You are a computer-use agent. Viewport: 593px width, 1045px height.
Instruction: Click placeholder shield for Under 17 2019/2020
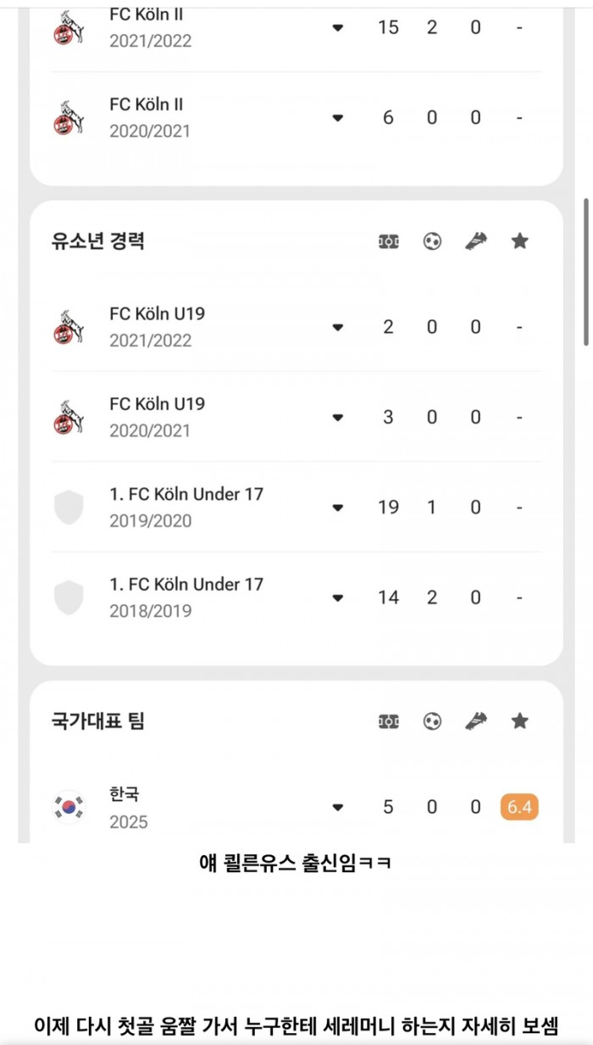(x=68, y=508)
